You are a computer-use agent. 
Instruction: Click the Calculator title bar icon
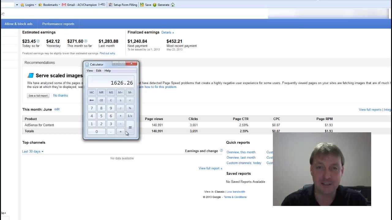pyautogui.click(x=87, y=64)
